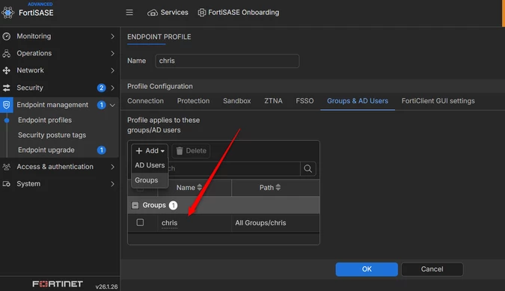This screenshot has height=291, width=505.
Task: Open FortiClient GUI settings tab
Action: (x=438, y=101)
